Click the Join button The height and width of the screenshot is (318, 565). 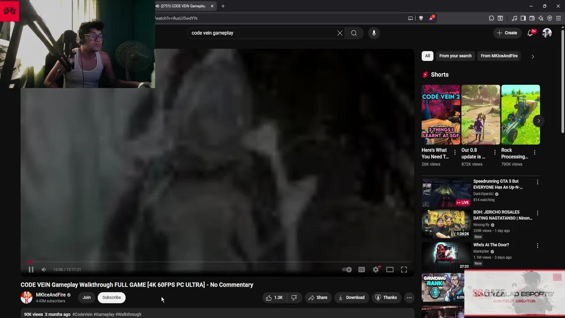point(87,298)
